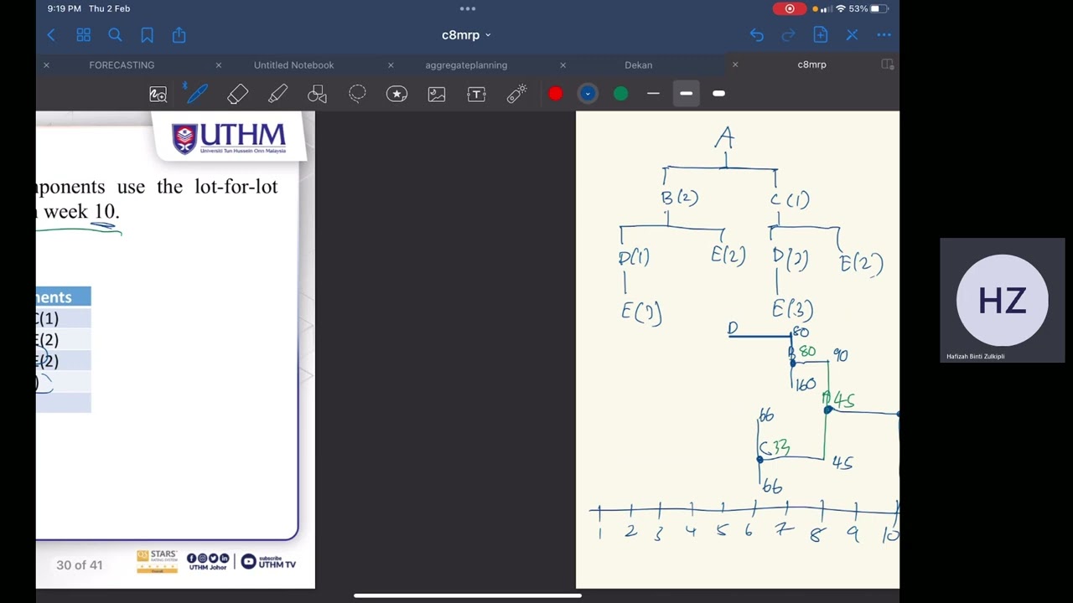1073x603 pixels.
Task: Click the UTHM TV subscribe logo
Action: click(x=268, y=561)
